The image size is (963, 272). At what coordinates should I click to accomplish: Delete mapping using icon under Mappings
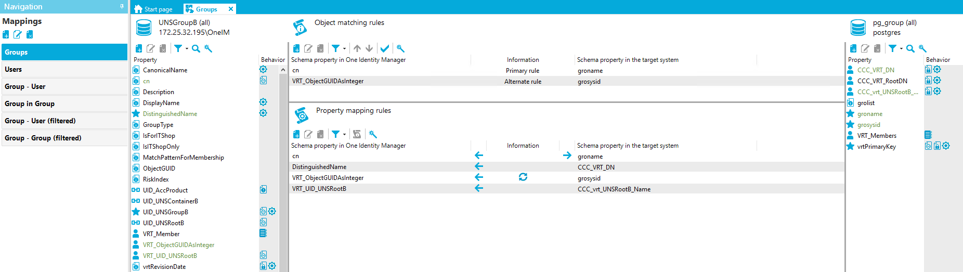[x=30, y=34]
